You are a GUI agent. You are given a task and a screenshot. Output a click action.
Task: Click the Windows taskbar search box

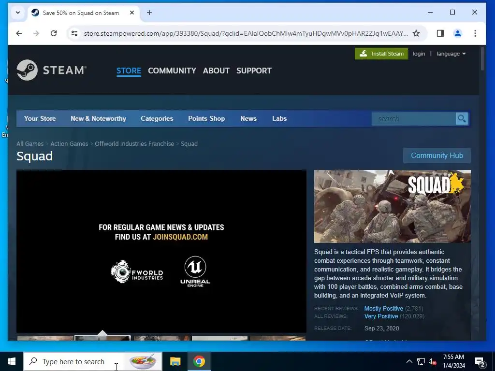pos(93,361)
